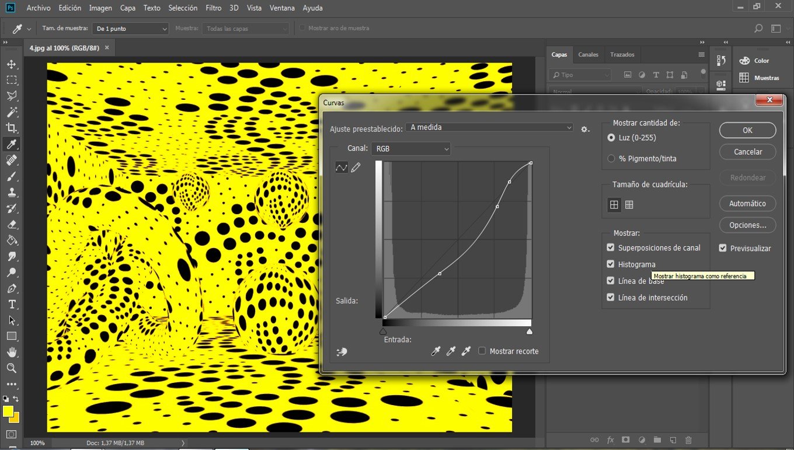
Task: Swap foreground and background colors
Action: 16,399
